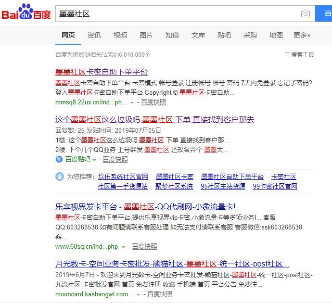Click the filter icon next to 搜索工具

pos(287,55)
